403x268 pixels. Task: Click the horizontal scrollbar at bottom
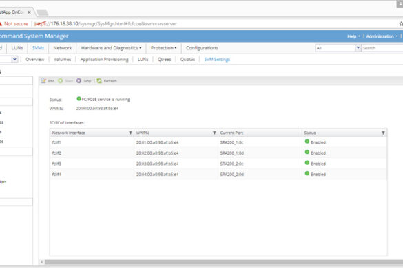click(224, 262)
